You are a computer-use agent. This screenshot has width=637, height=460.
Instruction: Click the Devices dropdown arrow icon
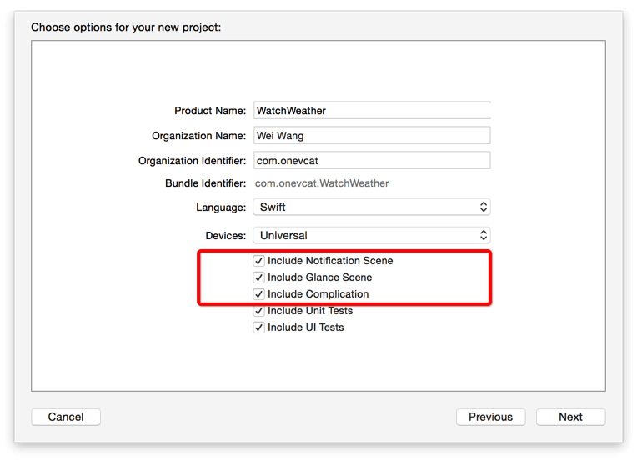484,235
